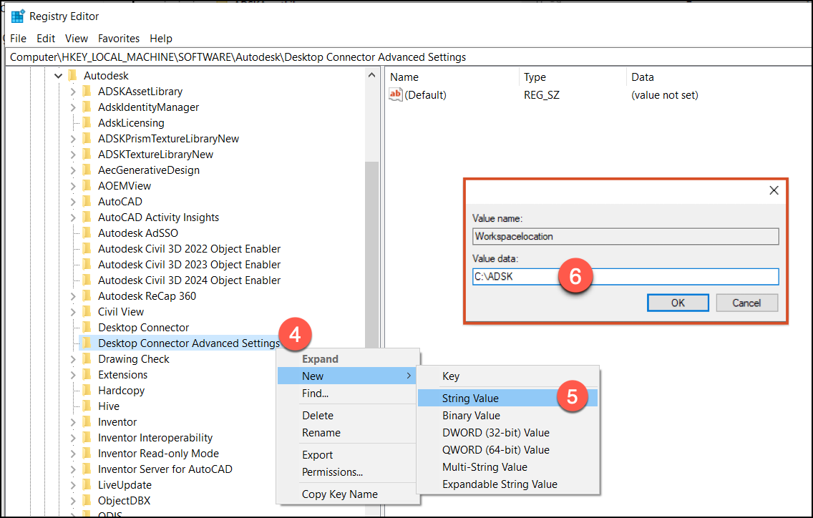Click the folder icon beside ADSKAssetLibrary
Image resolution: width=813 pixels, height=518 pixels.
tap(87, 92)
